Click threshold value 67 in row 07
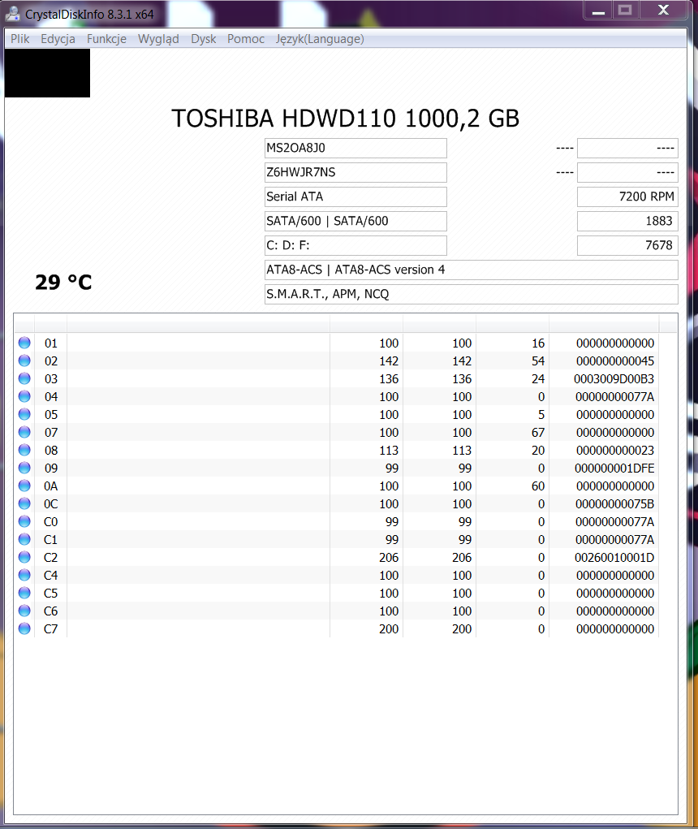This screenshot has height=829, width=698. pos(538,433)
